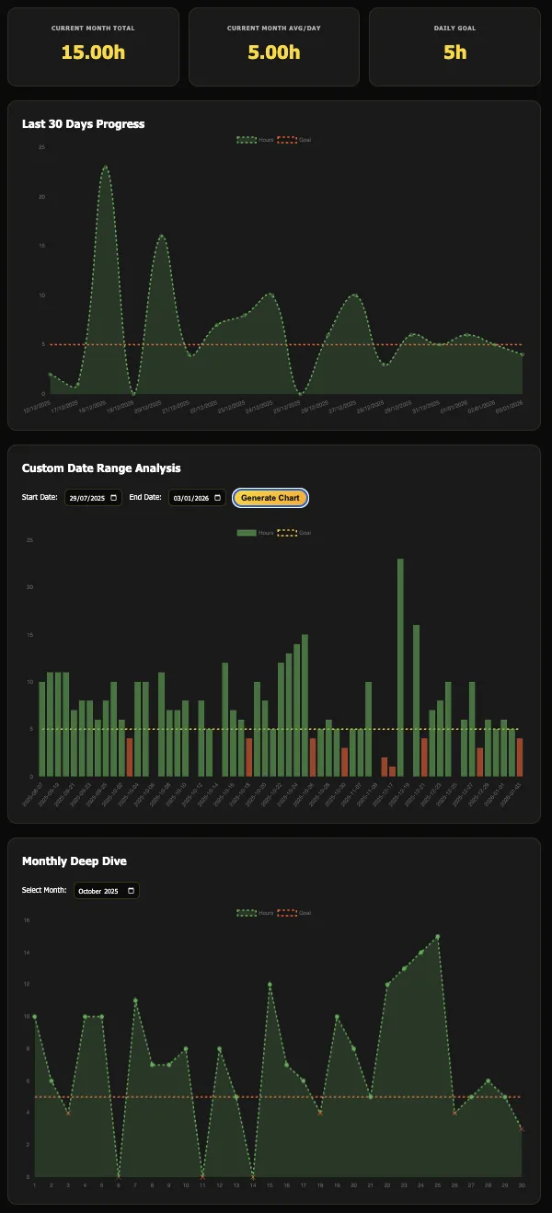Viewport: 552px width, 1213px height.
Task: Select the Daily Goal 5h card
Action: 454,47
